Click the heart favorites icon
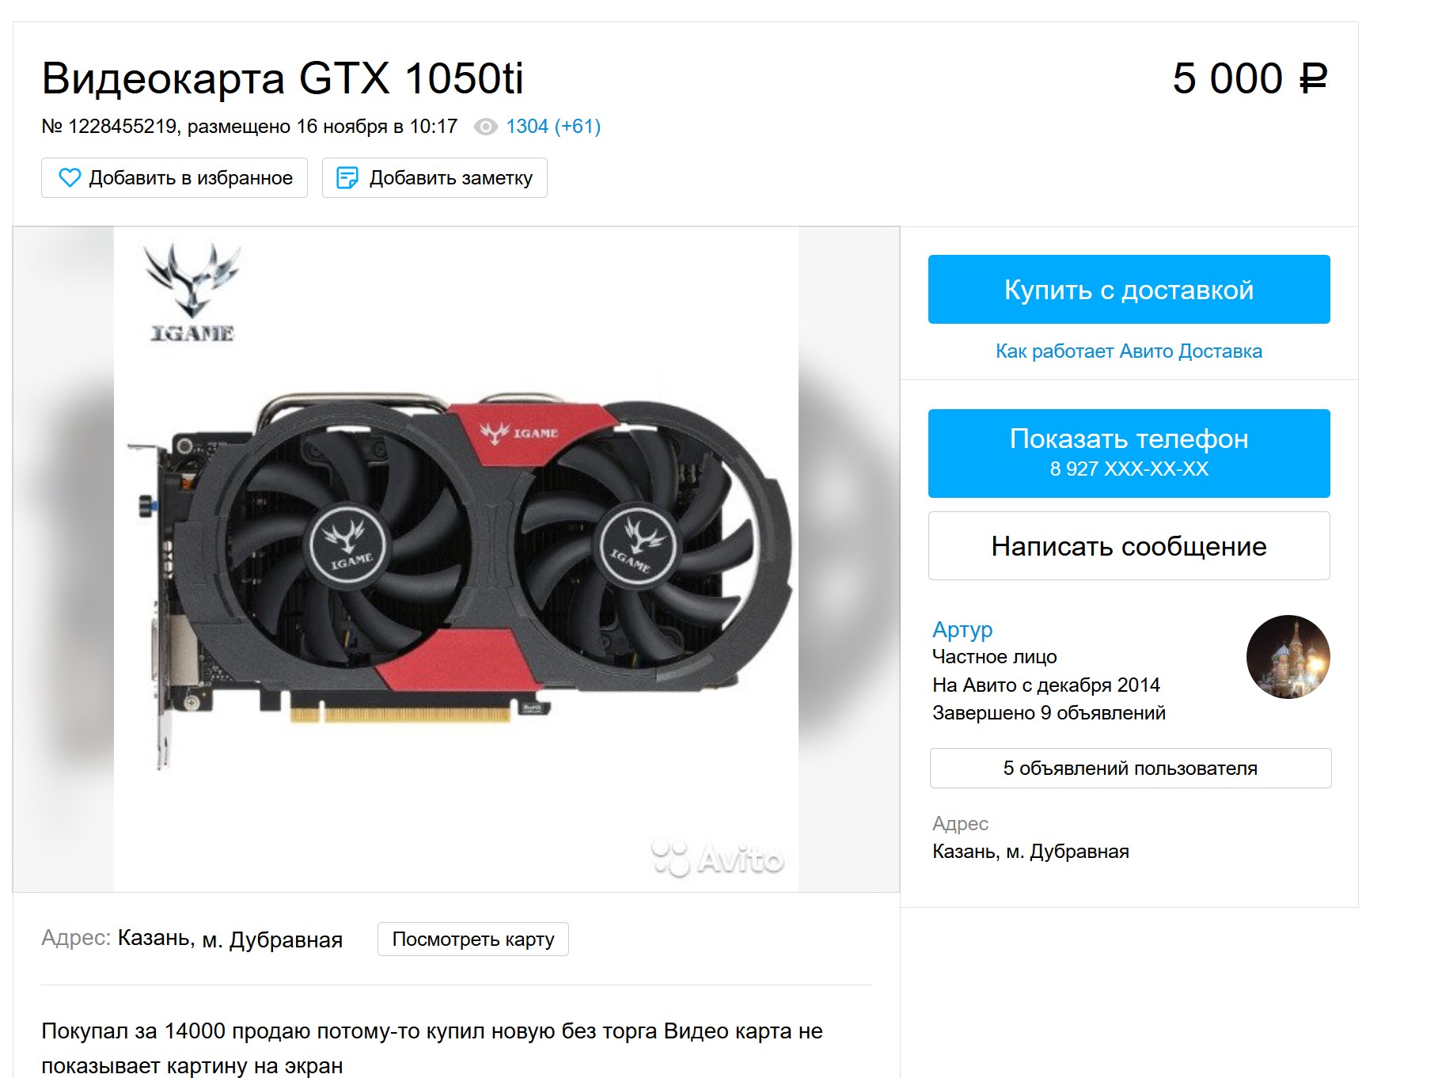The image size is (1438, 1078). tap(70, 177)
